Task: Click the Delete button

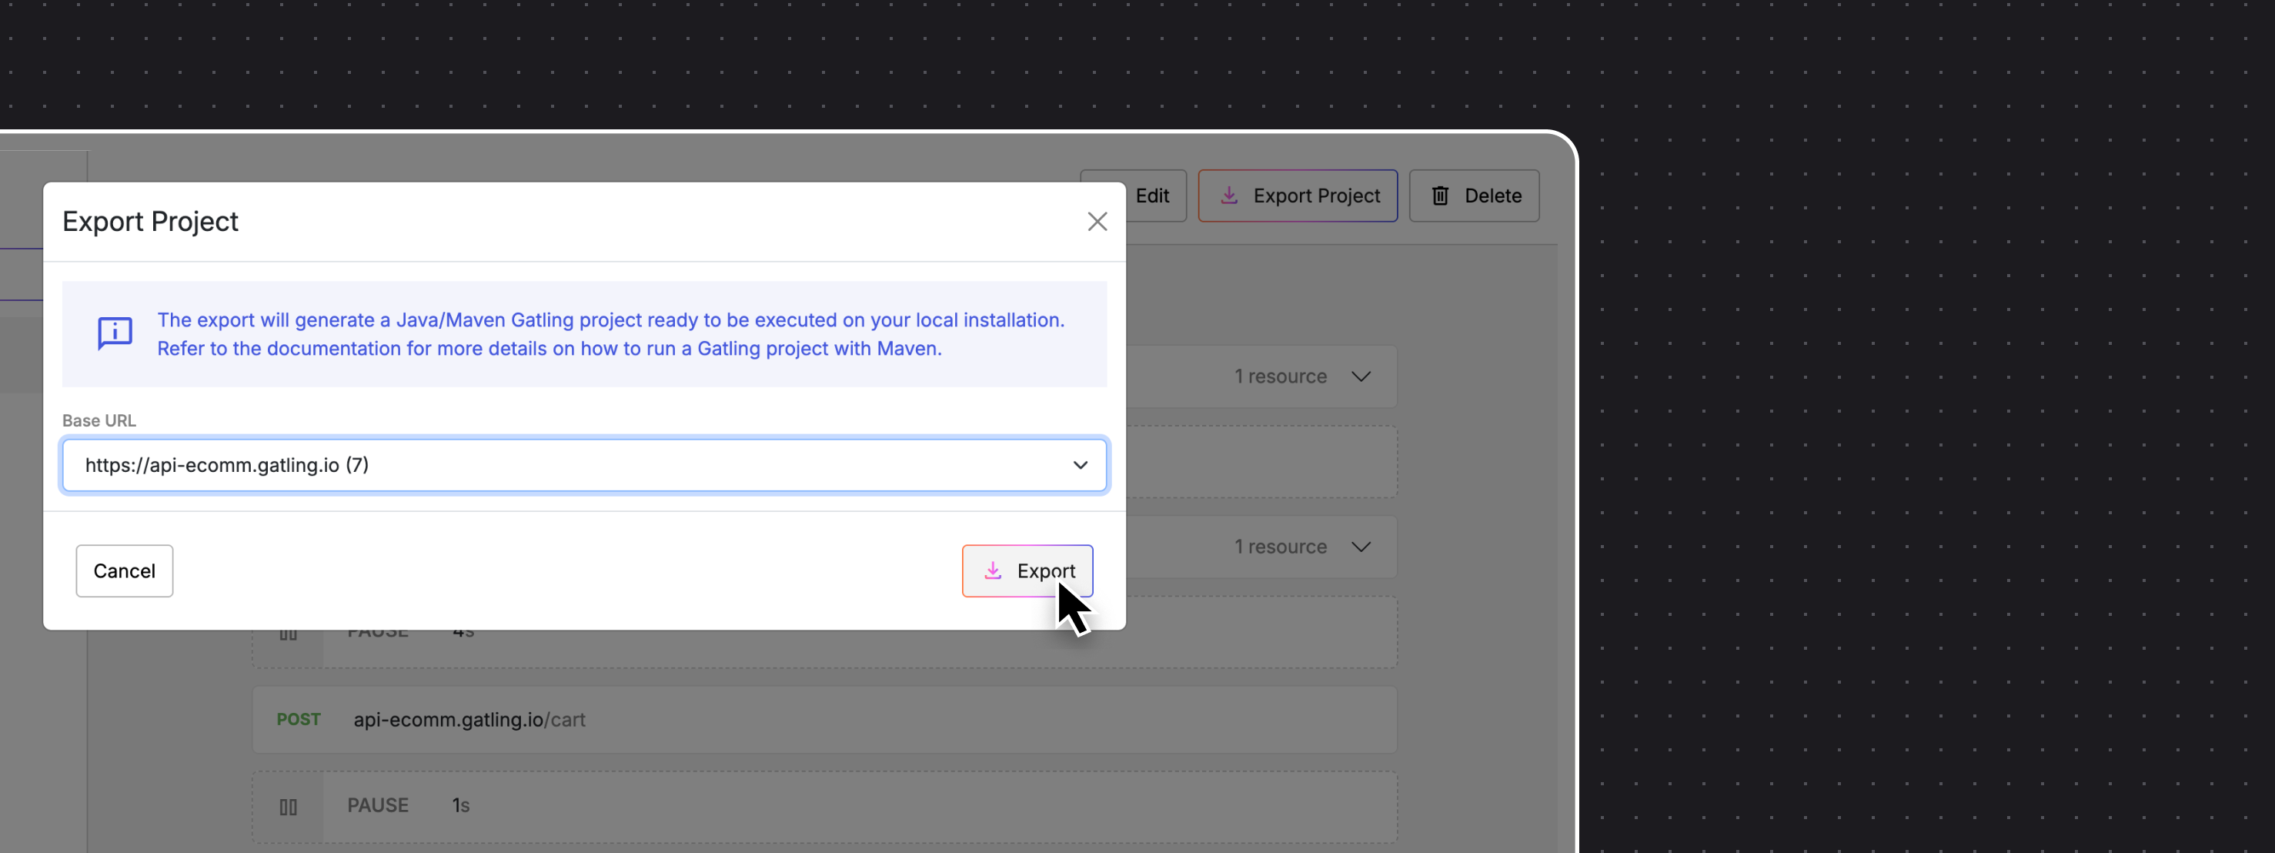Action: coord(1474,195)
